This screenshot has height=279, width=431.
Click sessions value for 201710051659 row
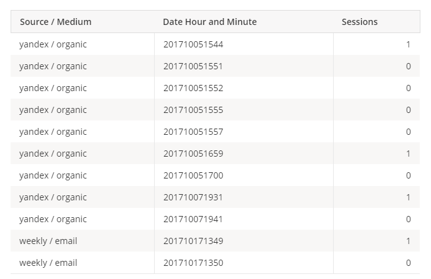[408, 154]
